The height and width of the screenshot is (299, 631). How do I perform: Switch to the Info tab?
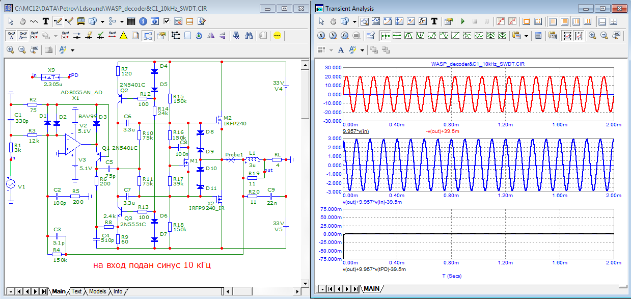(x=117, y=291)
